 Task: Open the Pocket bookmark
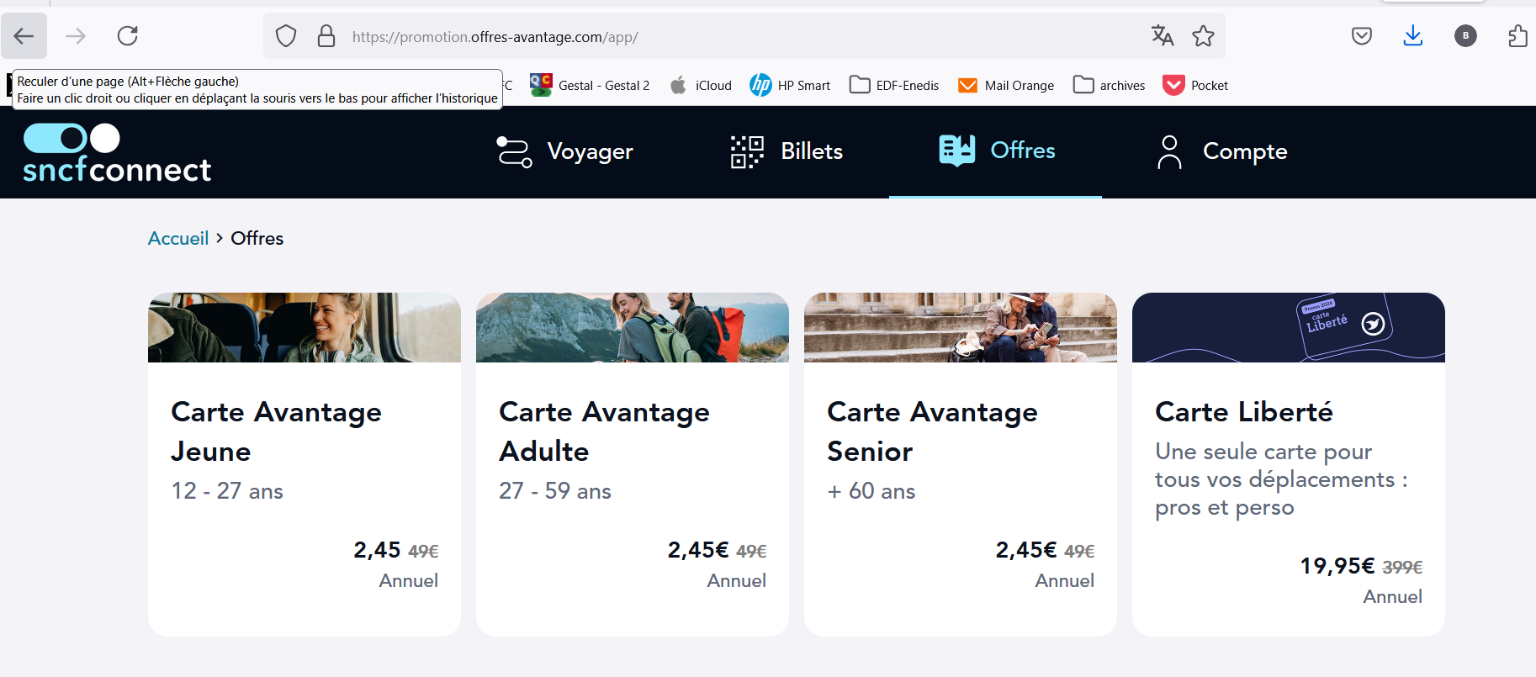coord(1195,85)
